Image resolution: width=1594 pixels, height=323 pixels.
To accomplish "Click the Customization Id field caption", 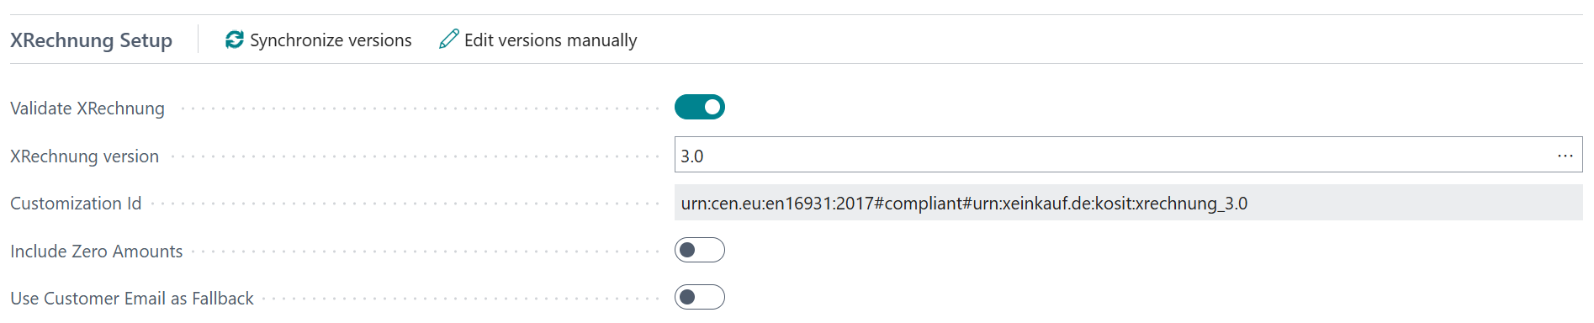I will pyautogui.click(x=76, y=204).
